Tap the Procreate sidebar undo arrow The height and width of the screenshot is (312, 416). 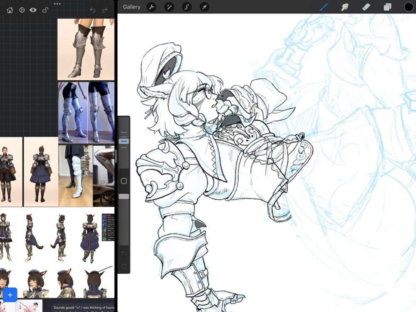point(124,253)
